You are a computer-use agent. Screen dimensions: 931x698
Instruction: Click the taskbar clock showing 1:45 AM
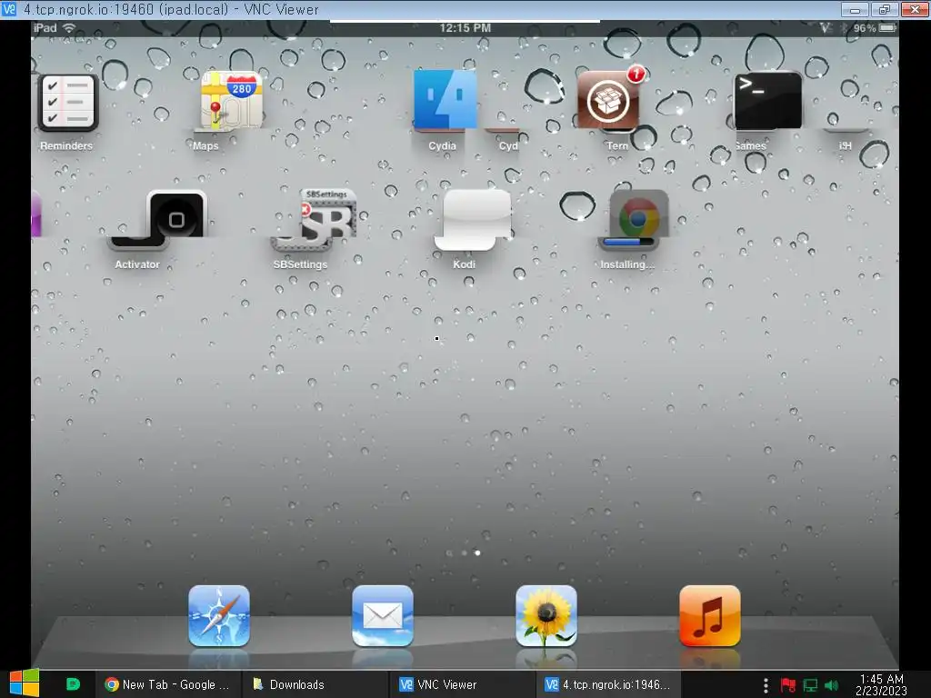coord(881,684)
